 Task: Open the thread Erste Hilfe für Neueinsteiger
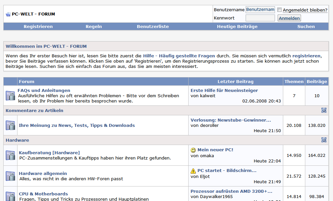pyautogui.click(x=225, y=90)
